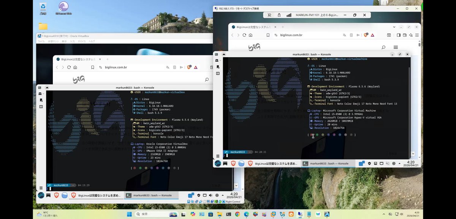The image size is (456, 219).
Task: Translate the page in remote desktop browser
Action: click(x=344, y=35)
